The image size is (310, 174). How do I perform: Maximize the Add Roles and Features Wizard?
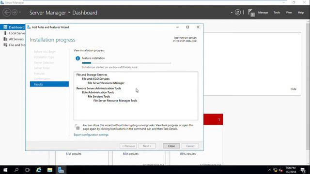click(187, 27)
